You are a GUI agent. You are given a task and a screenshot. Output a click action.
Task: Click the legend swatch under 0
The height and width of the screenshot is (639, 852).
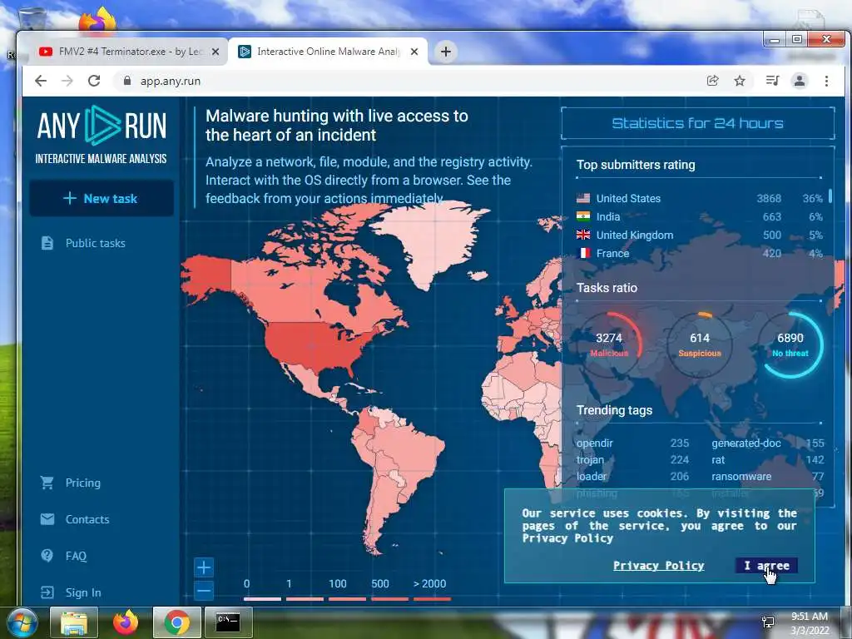click(262, 599)
